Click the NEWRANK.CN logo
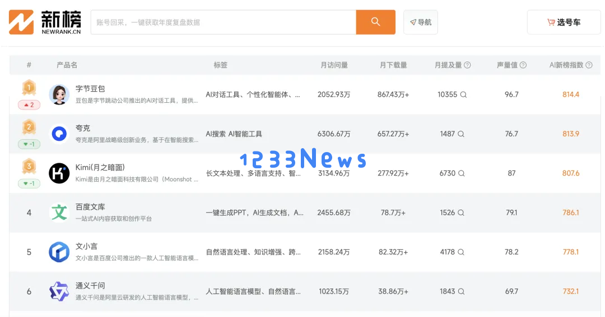The height and width of the screenshot is (317, 605). (45, 22)
